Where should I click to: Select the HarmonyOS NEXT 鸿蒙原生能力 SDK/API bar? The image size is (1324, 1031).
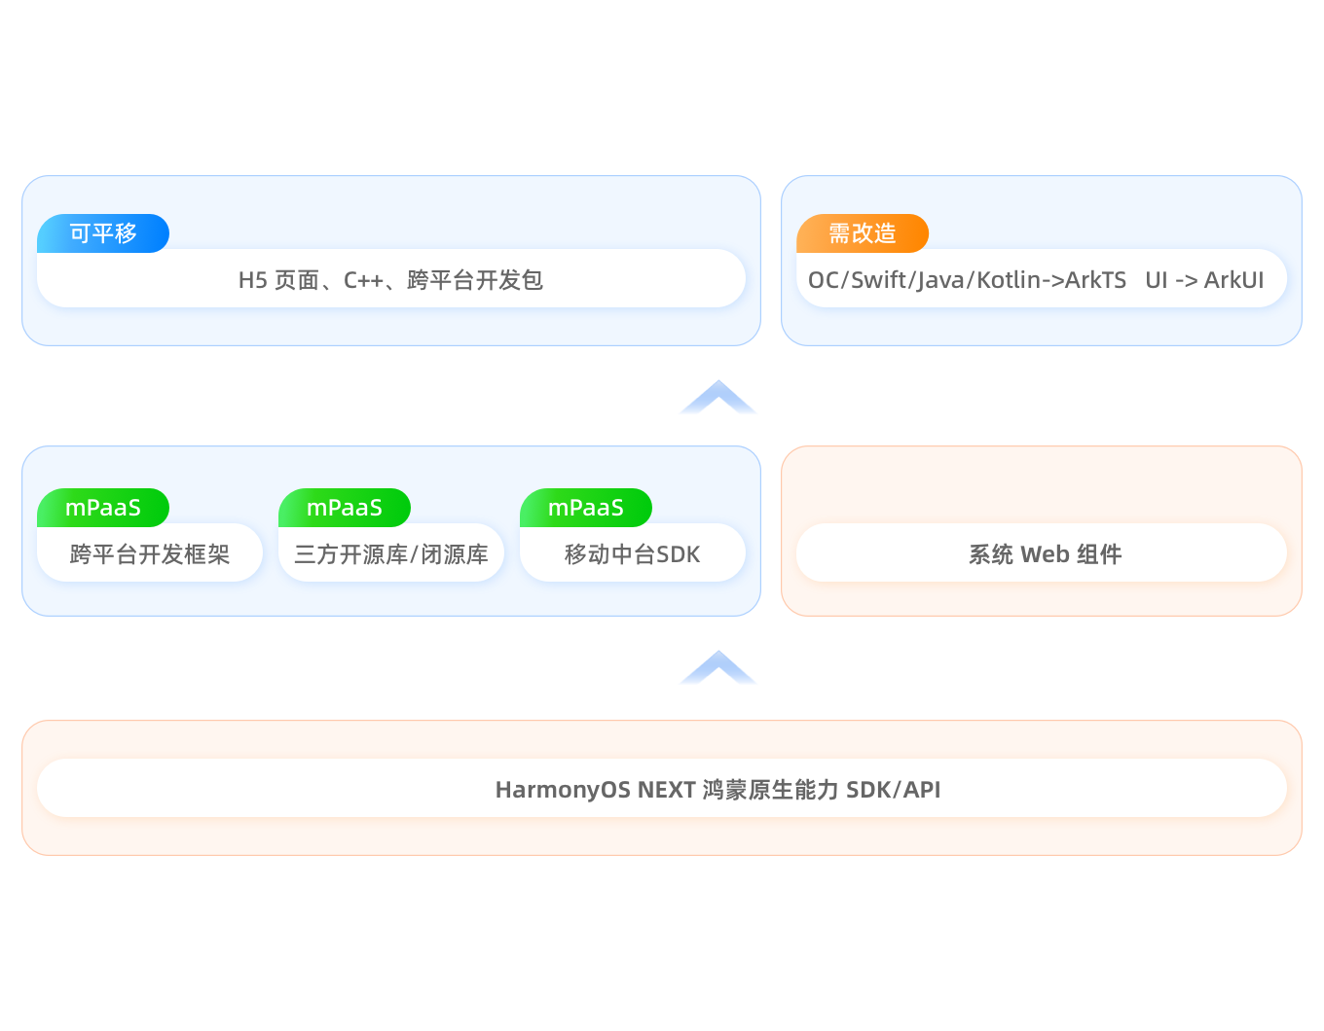pyautogui.click(x=662, y=789)
